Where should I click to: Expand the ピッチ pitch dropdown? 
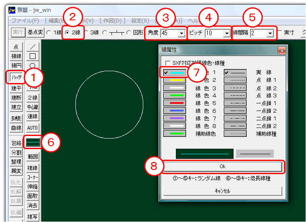coord(227,33)
